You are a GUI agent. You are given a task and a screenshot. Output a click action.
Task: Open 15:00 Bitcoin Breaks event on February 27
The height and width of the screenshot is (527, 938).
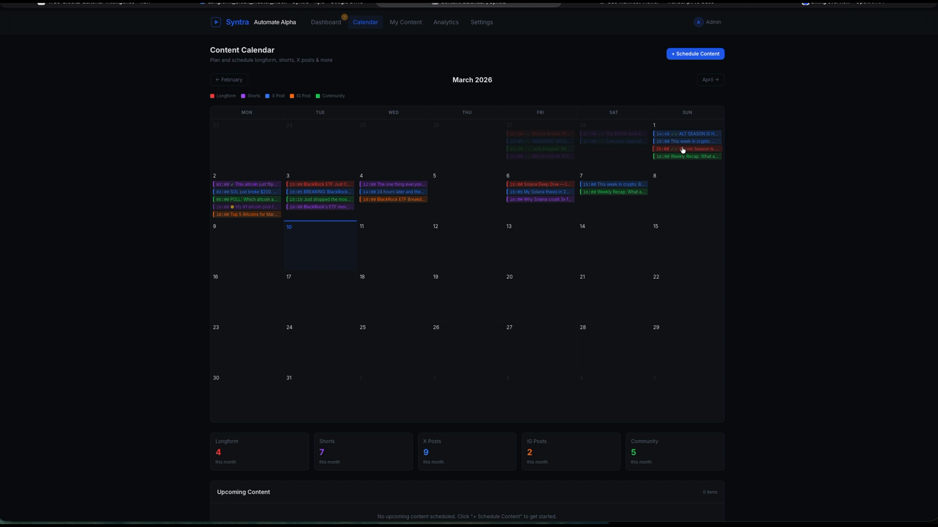point(540,134)
